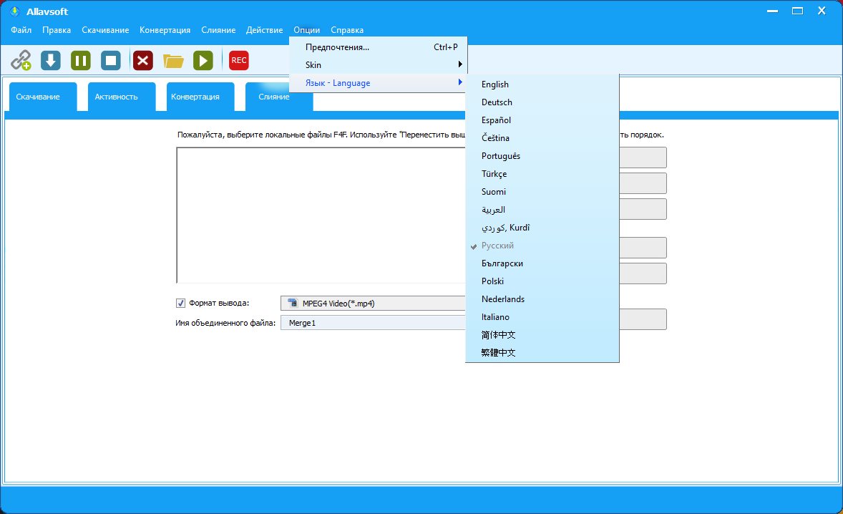Choose English from the language list
The image size is (843, 514).
click(x=495, y=84)
